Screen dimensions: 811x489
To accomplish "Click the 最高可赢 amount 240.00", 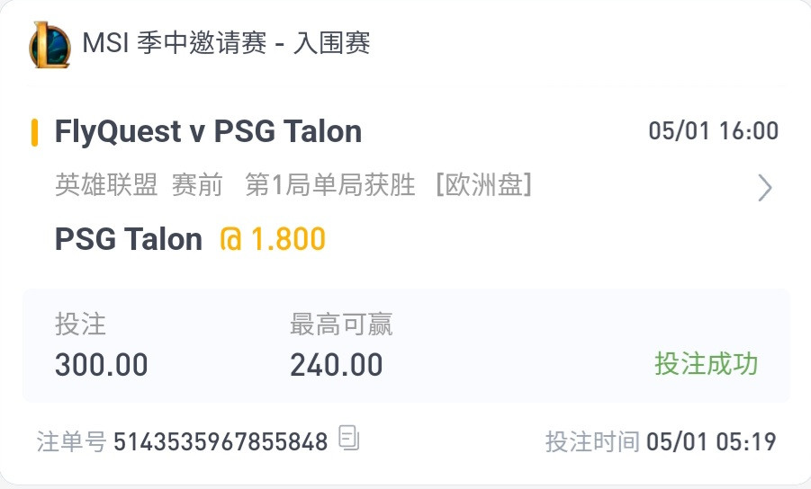I will click(x=337, y=365).
